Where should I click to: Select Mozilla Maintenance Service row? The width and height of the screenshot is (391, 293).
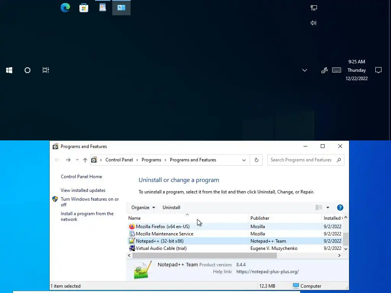point(235,234)
